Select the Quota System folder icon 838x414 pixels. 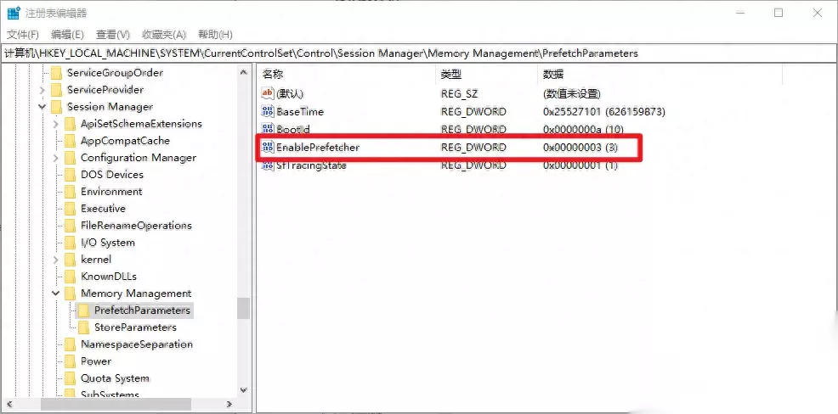pos(70,378)
